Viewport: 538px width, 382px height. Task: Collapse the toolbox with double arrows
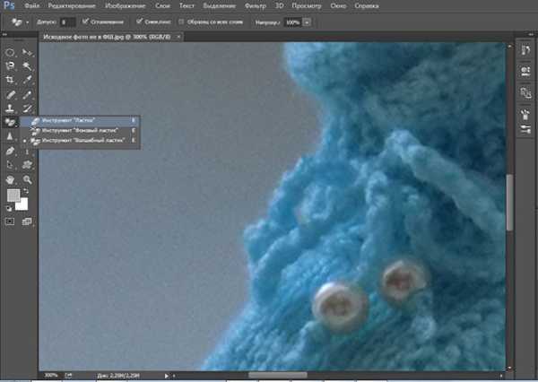click(4, 34)
